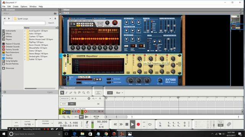Click the Search button in Browser

click(51, 23)
